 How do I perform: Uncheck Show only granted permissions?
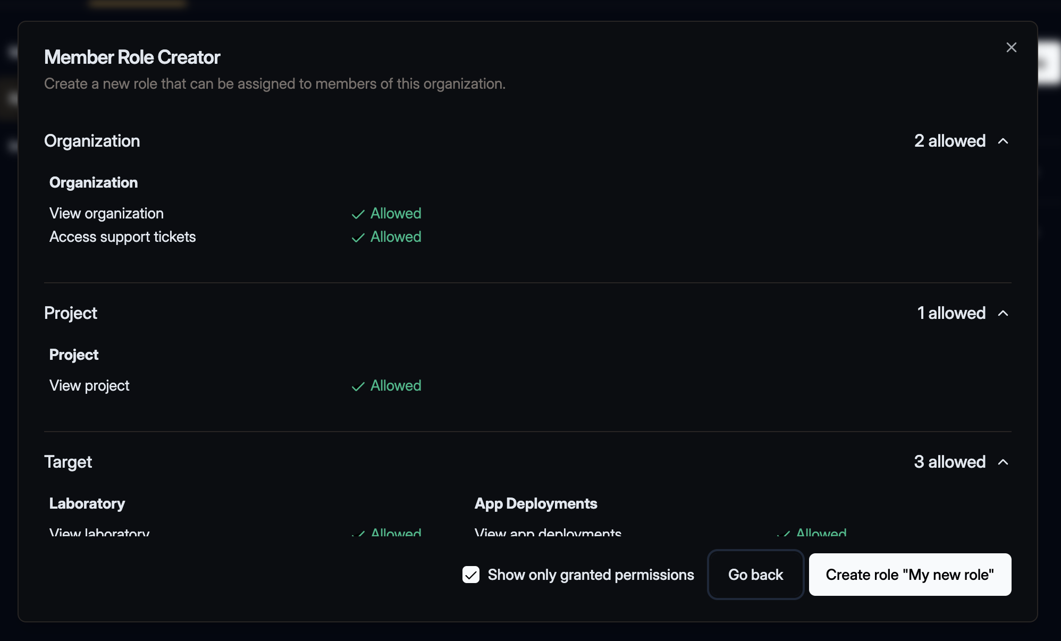click(471, 575)
